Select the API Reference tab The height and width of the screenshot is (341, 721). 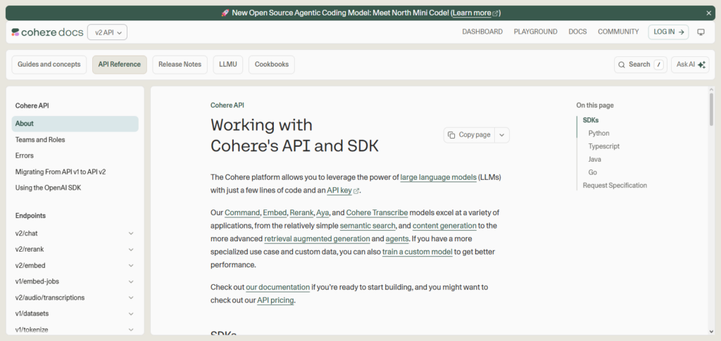(120, 65)
